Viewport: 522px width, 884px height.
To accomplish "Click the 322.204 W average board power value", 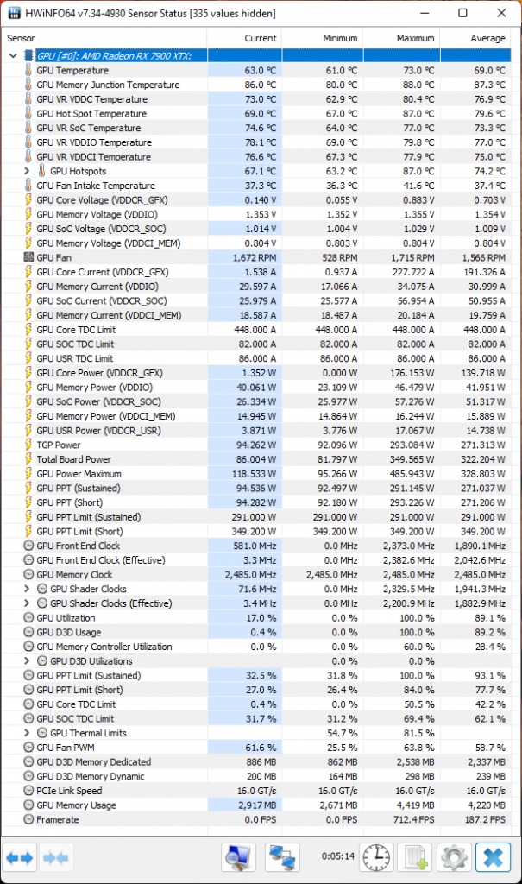I will (x=483, y=459).
